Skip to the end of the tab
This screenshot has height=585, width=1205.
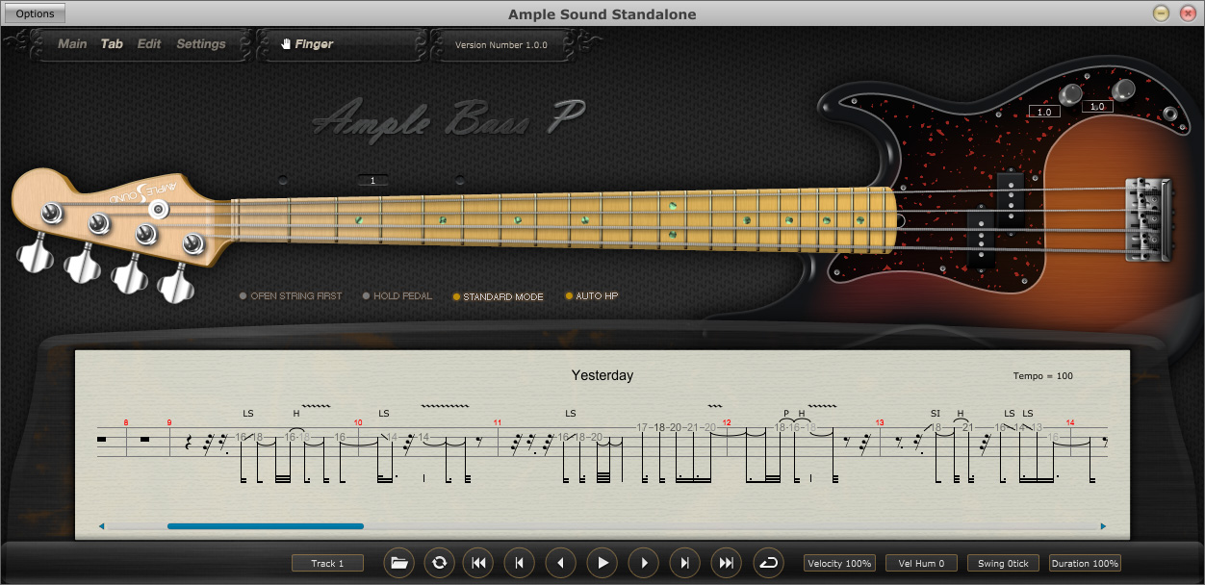(727, 563)
